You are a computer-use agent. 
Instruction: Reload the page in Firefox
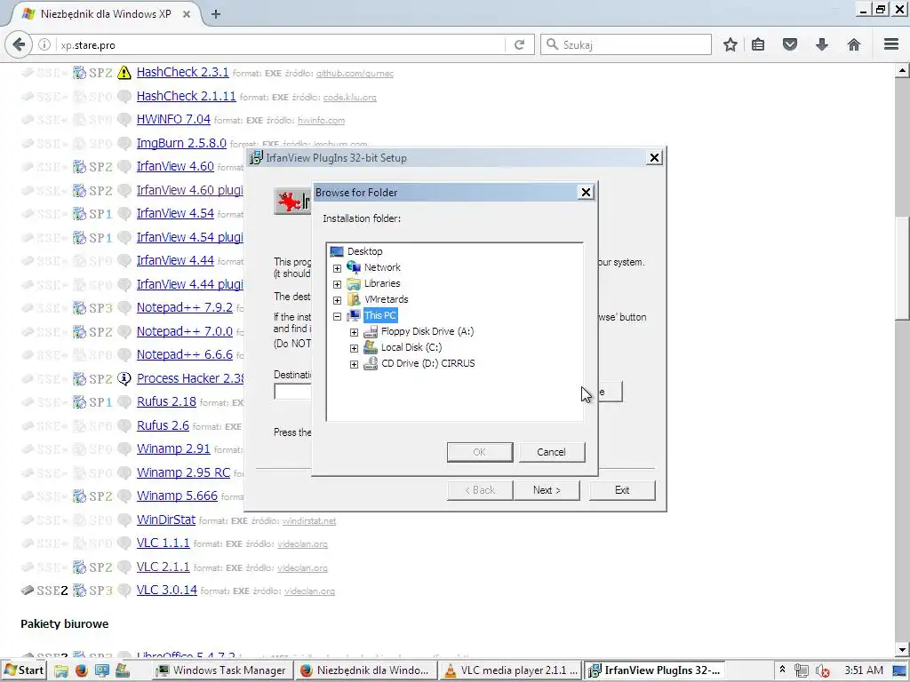(519, 44)
